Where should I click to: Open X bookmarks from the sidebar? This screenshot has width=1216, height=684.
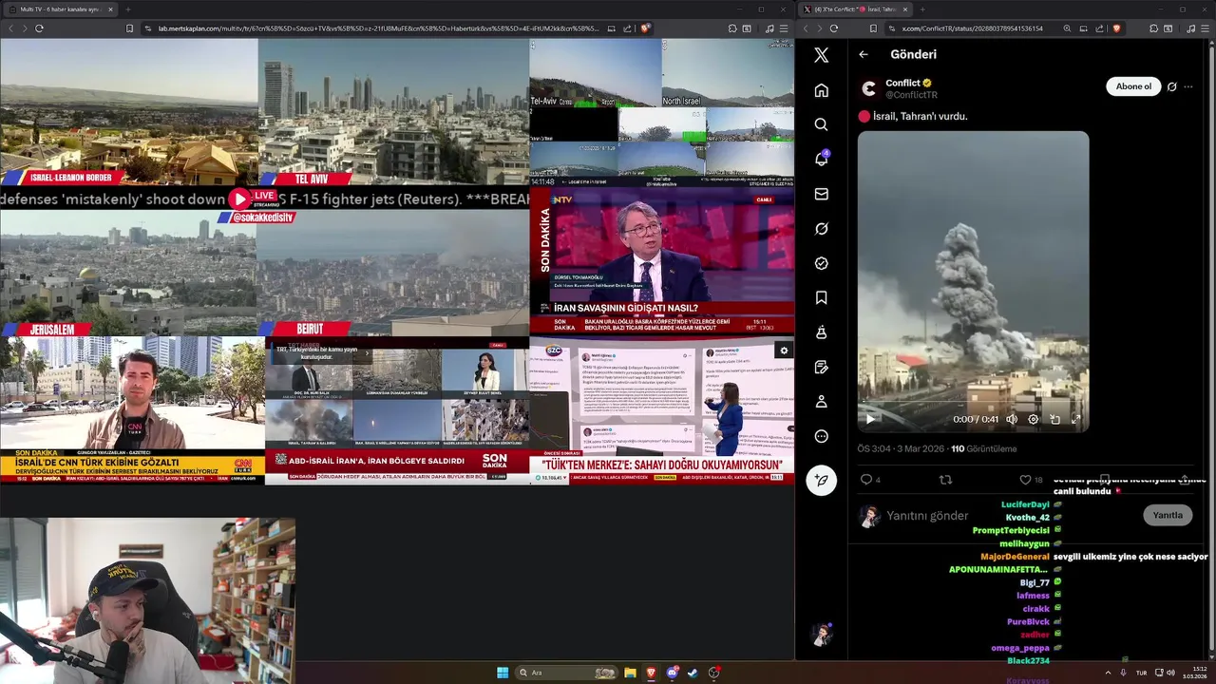coord(821,297)
